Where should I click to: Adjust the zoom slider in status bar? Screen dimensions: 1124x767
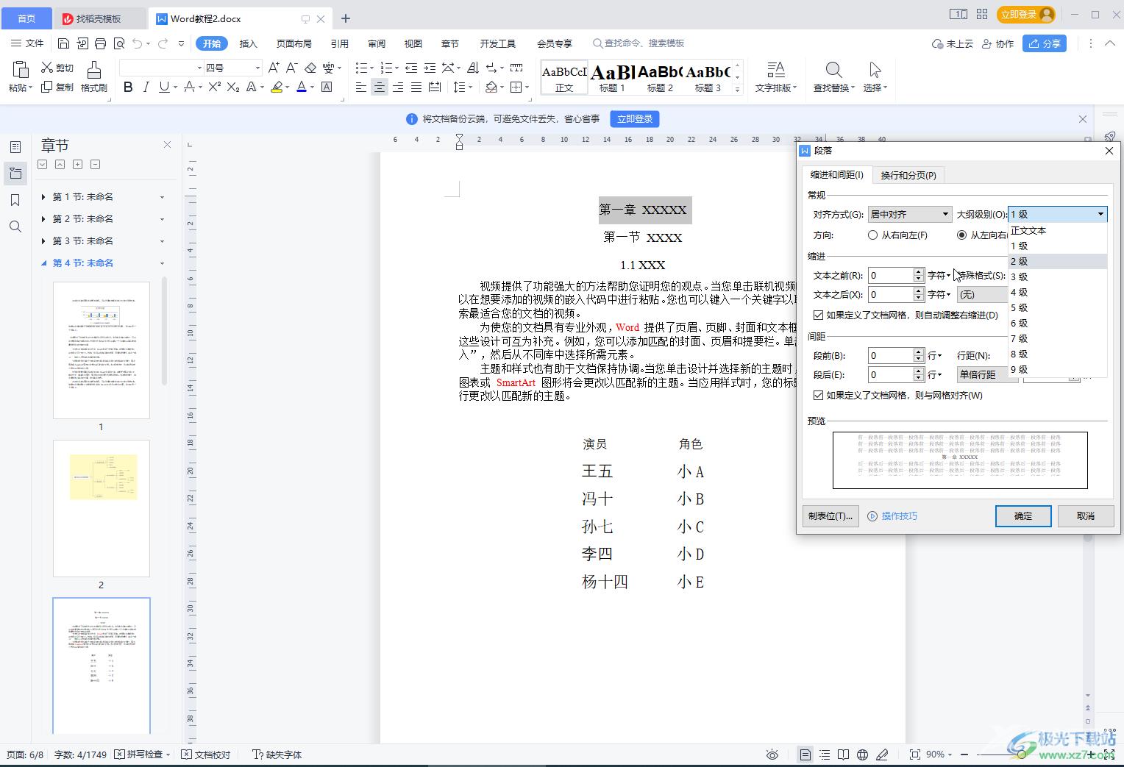(x=1022, y=754)
